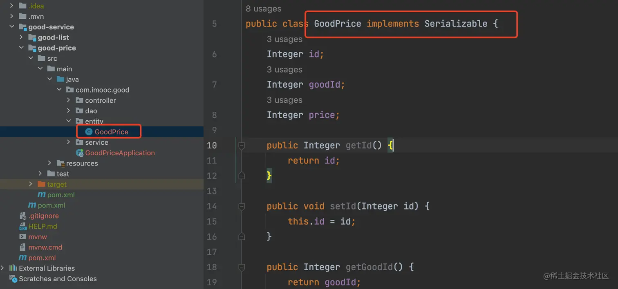Screen dimensions: 618x289
Task: Click the GoodPriceApplication Spring class icon
Action: coord(80,153)
